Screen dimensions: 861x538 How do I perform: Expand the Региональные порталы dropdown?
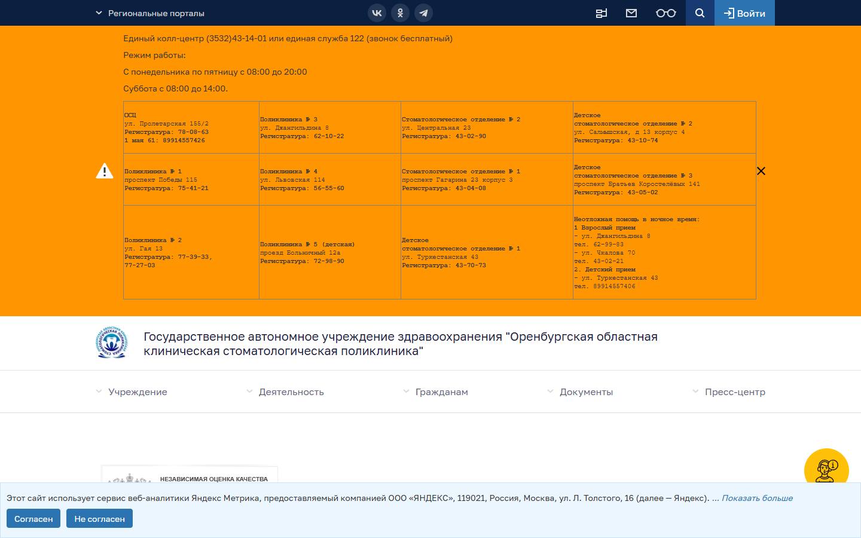point(150,13)
